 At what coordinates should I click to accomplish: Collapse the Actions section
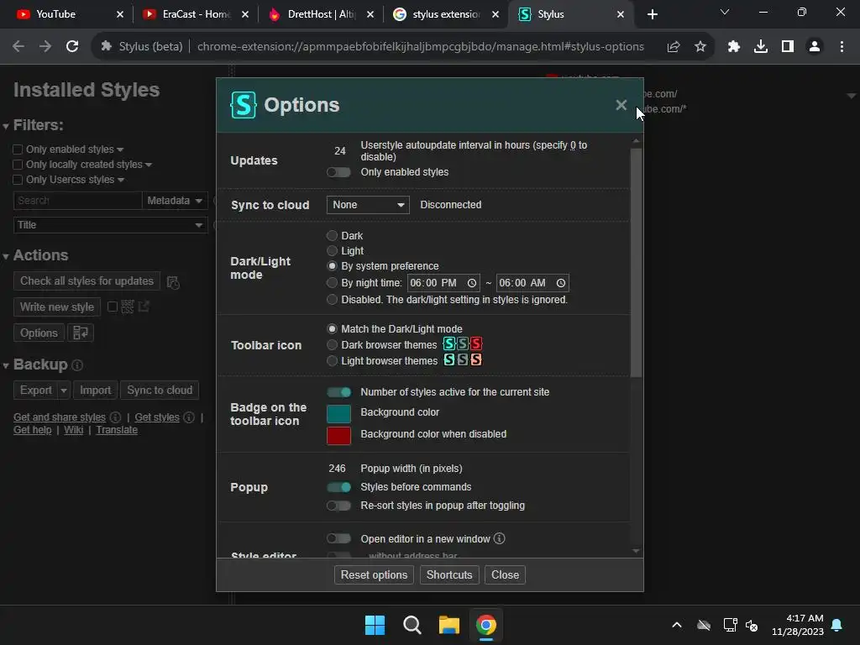pyautogui.click(x=6, y=256)
